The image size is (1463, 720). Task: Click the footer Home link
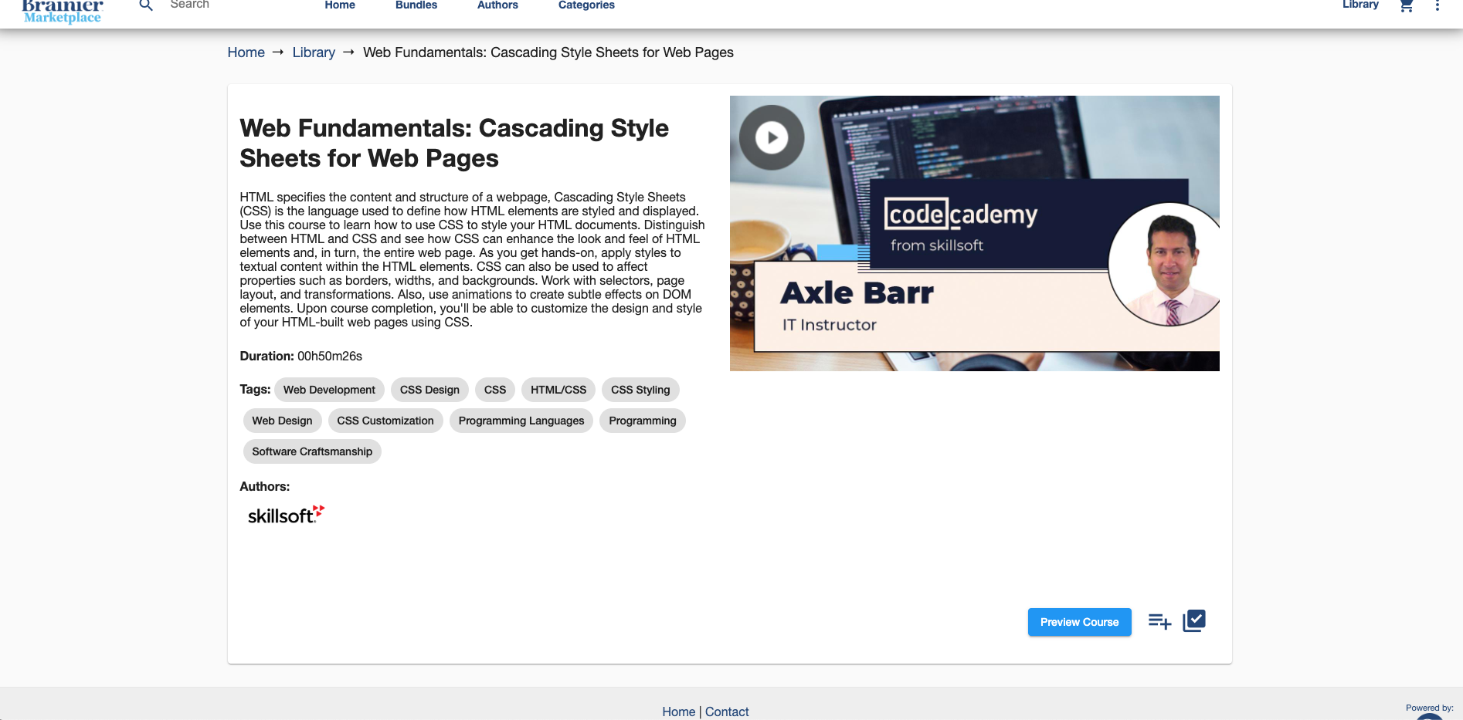tap(678, 712)
